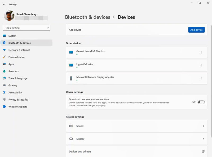Select Gaming in the sidebar
Screen dimensions: 212x157
click(26, 86)
